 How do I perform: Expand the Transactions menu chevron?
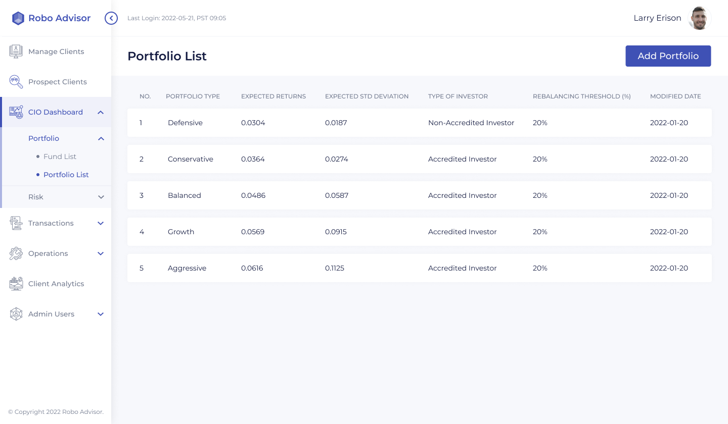point(101,223)
